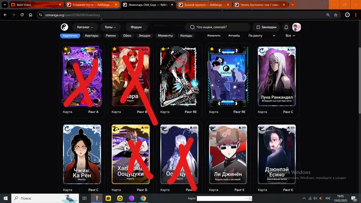Close the Создание поста tab
The height and width of the screenshot is (203, 361).
click(116, 5)
